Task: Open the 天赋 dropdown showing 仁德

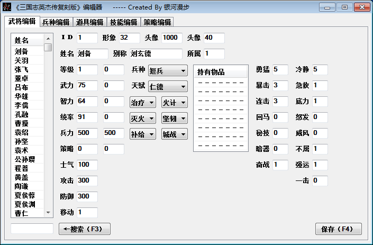Action: pyautogui.click(x=168, y=86)
